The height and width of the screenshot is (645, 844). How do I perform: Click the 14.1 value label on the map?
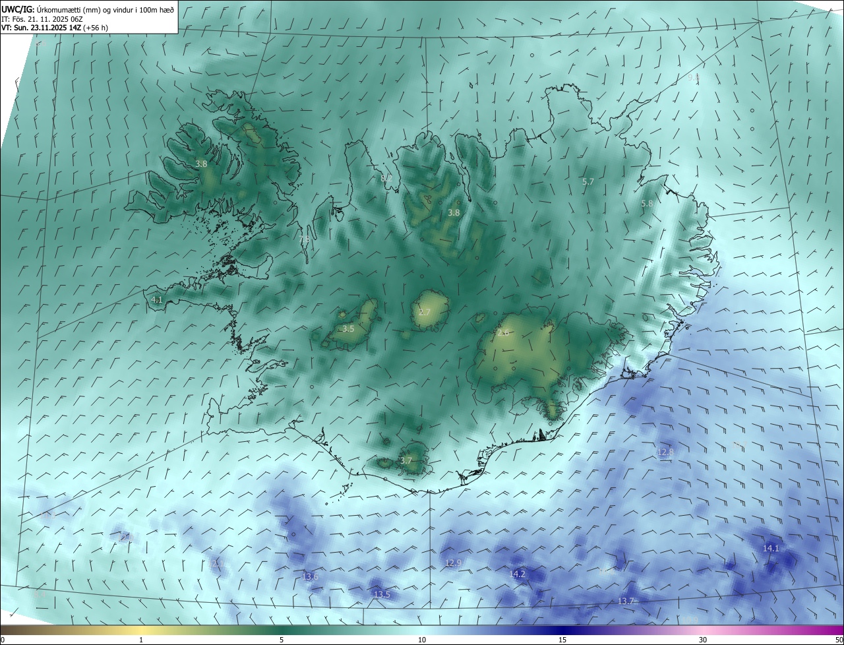coord(771,549)
